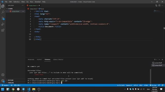Open the Explorer view in activity bar
Image resolution: width=165 pixels, height=92 pixels.
[3, 6]
